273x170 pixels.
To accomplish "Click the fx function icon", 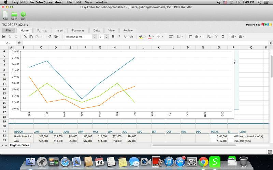I will [x=19, y=43].
